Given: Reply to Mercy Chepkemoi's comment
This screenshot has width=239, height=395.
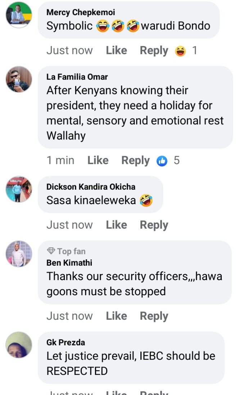Looking at the screenshot, I should click(154, 51).
